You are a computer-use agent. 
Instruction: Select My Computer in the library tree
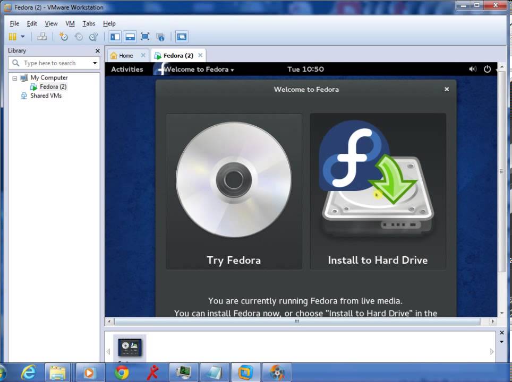pos(49,77)
